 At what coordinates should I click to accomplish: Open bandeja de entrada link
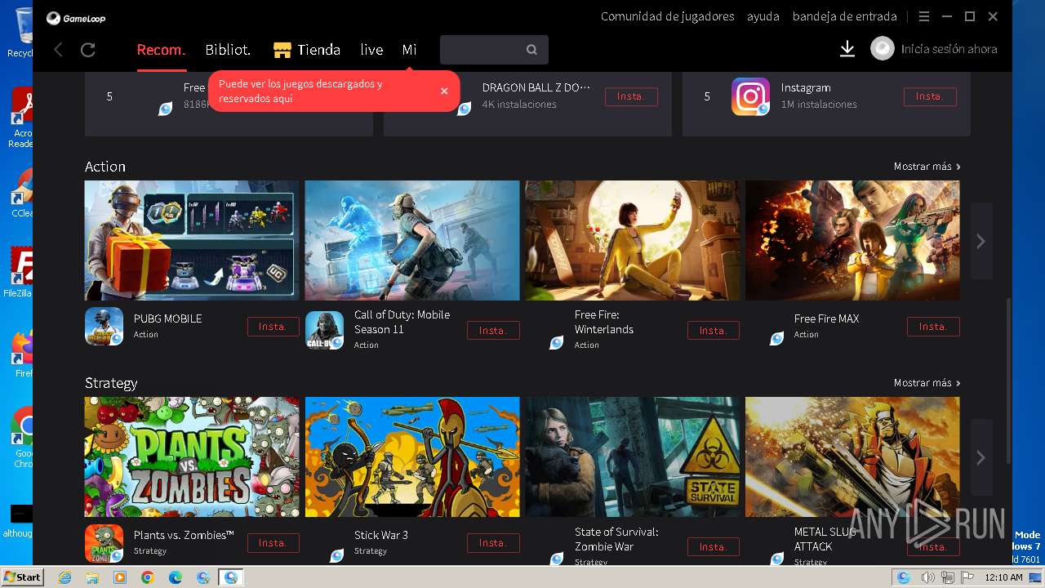click(x=844, y=16)
